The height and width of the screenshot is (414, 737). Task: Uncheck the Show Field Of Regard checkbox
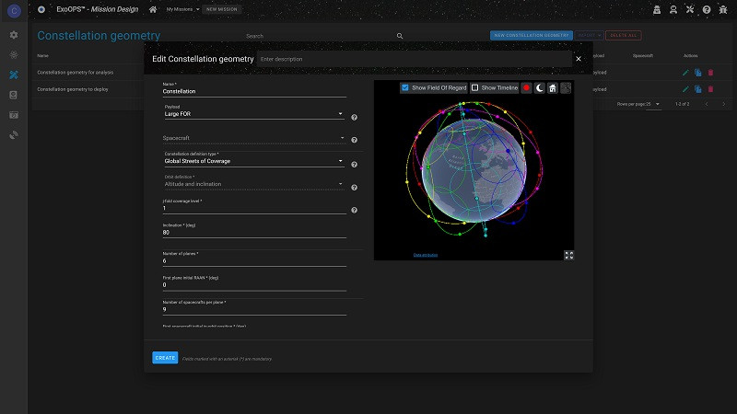(405, 88)
